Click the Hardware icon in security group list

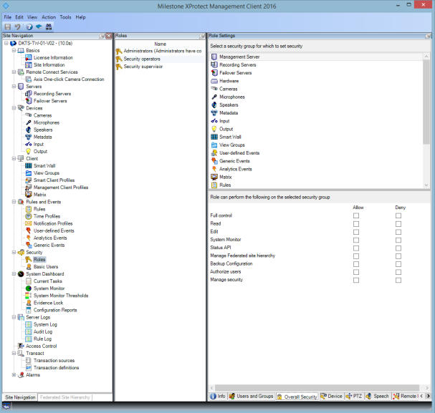coord(214,81)
